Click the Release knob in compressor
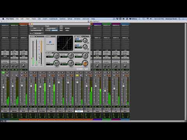Viewport: 187px width, 140px height. point(71,63)
